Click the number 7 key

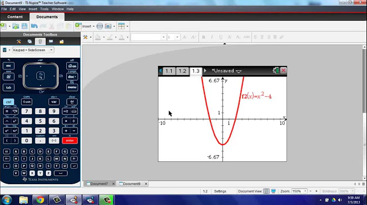[x=27, y=111]
